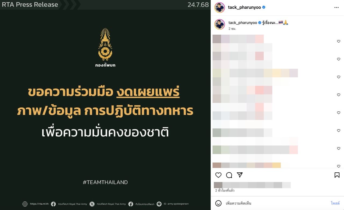Open tack_pharunyoo profile from header username
The image size is (344, 210).
point(244,7)
